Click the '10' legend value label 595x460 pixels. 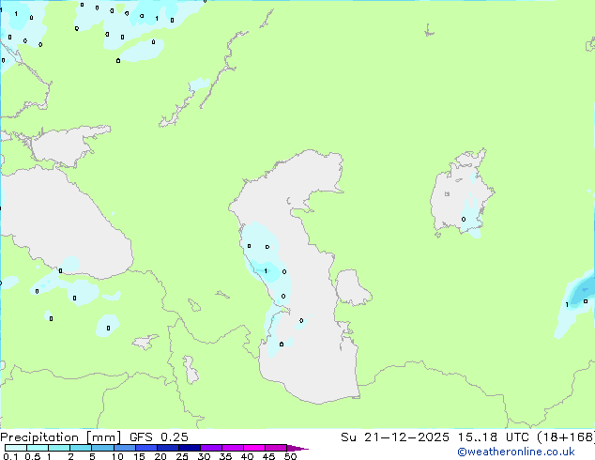click(117, 456)
